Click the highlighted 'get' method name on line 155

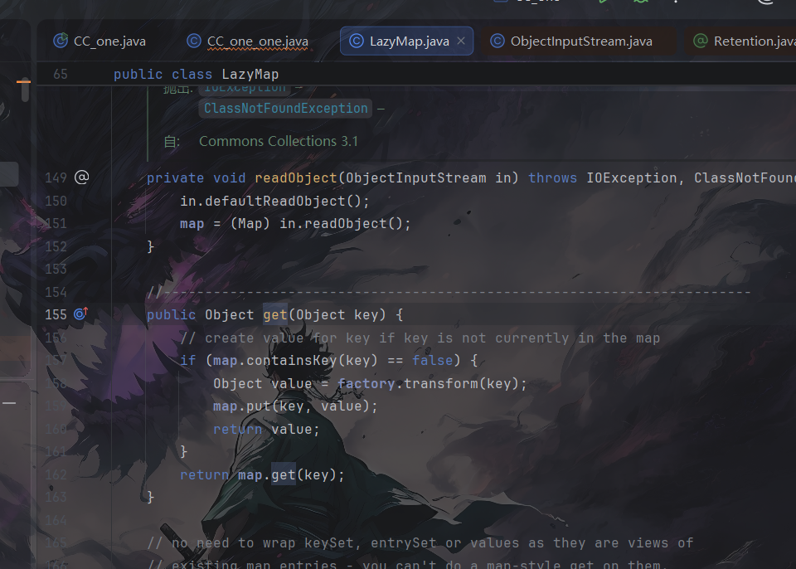[x=275, y=314]
